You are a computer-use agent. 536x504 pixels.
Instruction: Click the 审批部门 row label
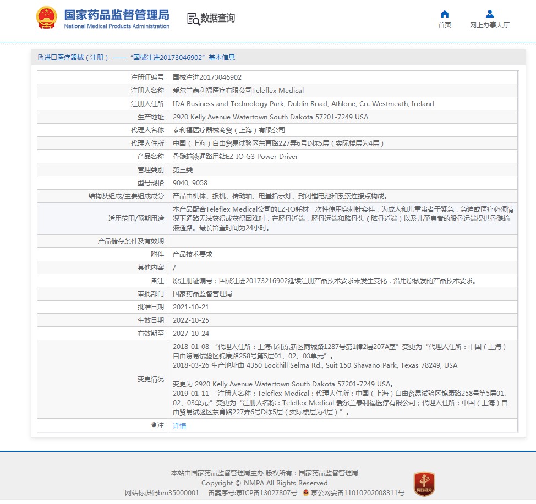point(151,294)
